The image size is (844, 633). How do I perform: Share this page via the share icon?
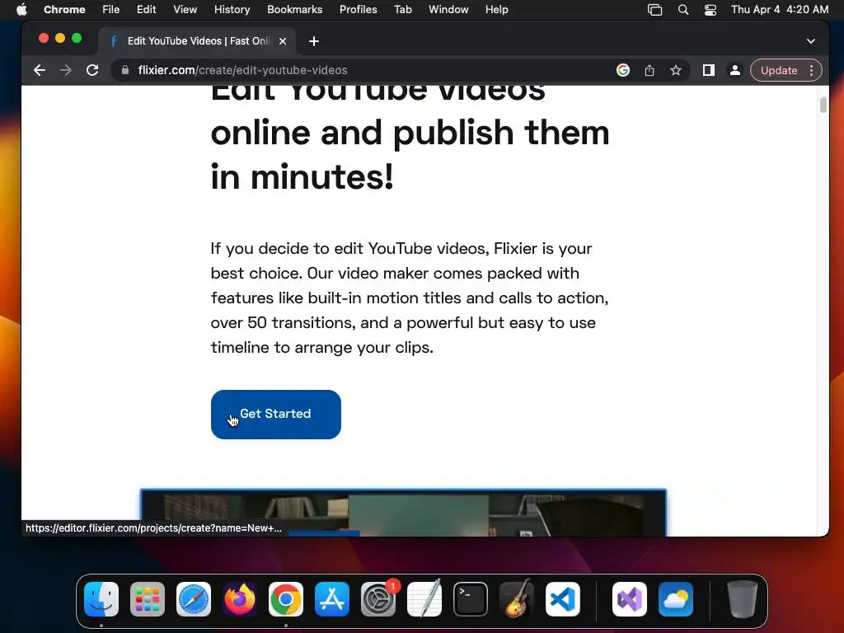[x=649, y=70]
